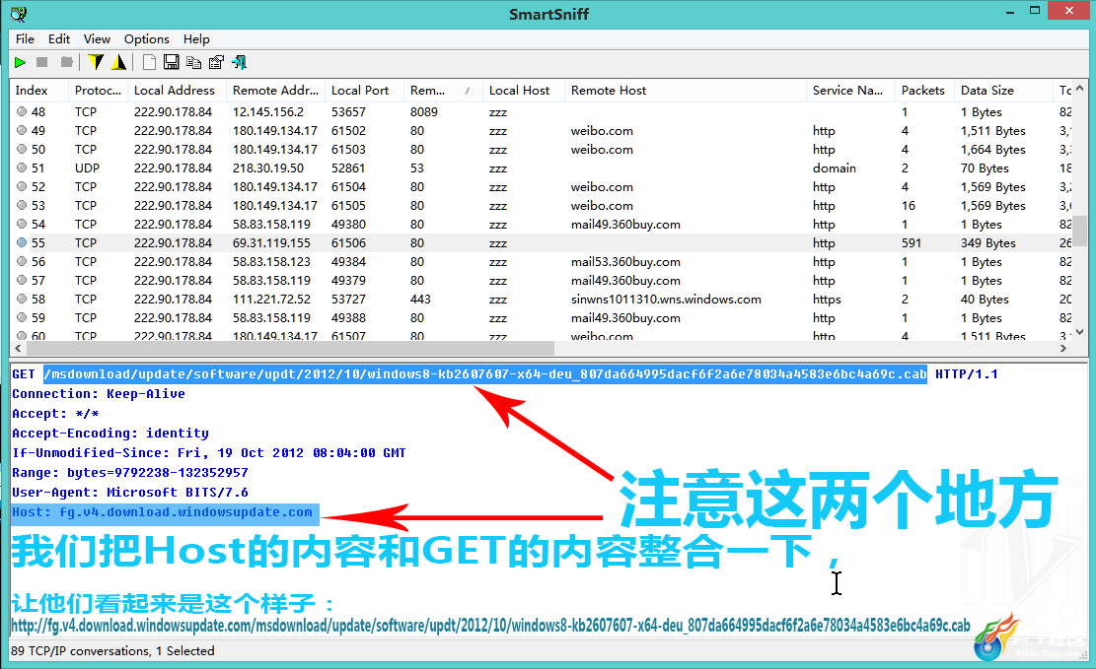This screenshot has width=1096, height=669.
Task: Click the SmartSniff app icon in title bar
Action: pos(18,14)
